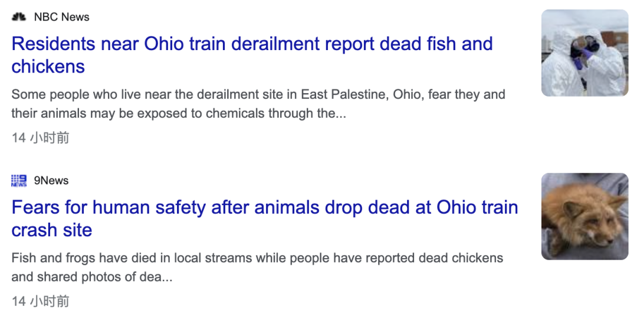This screenshot has width=637, height=311.
Task: Click the word 'chickens' in the NBC headline
Action: (x=48, y=67)
